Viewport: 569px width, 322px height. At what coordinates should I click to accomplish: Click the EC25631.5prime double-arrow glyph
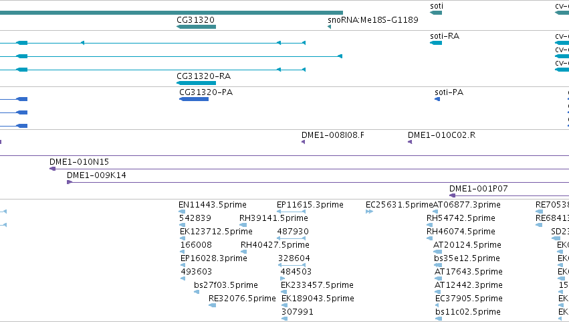click(x=369, y=212)
